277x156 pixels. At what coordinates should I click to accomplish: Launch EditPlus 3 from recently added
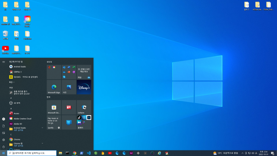pos(26,72)
